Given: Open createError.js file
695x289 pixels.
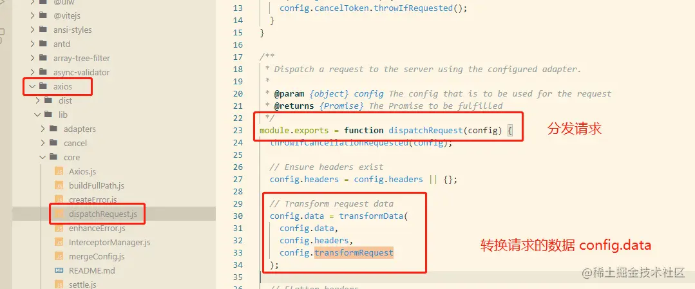Looking at the screenshot, I should coord(93,200).
